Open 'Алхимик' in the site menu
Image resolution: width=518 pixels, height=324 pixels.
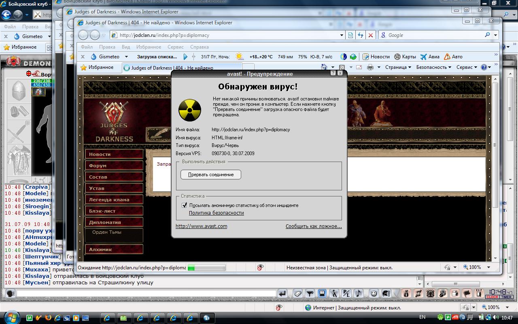[114, 249]
